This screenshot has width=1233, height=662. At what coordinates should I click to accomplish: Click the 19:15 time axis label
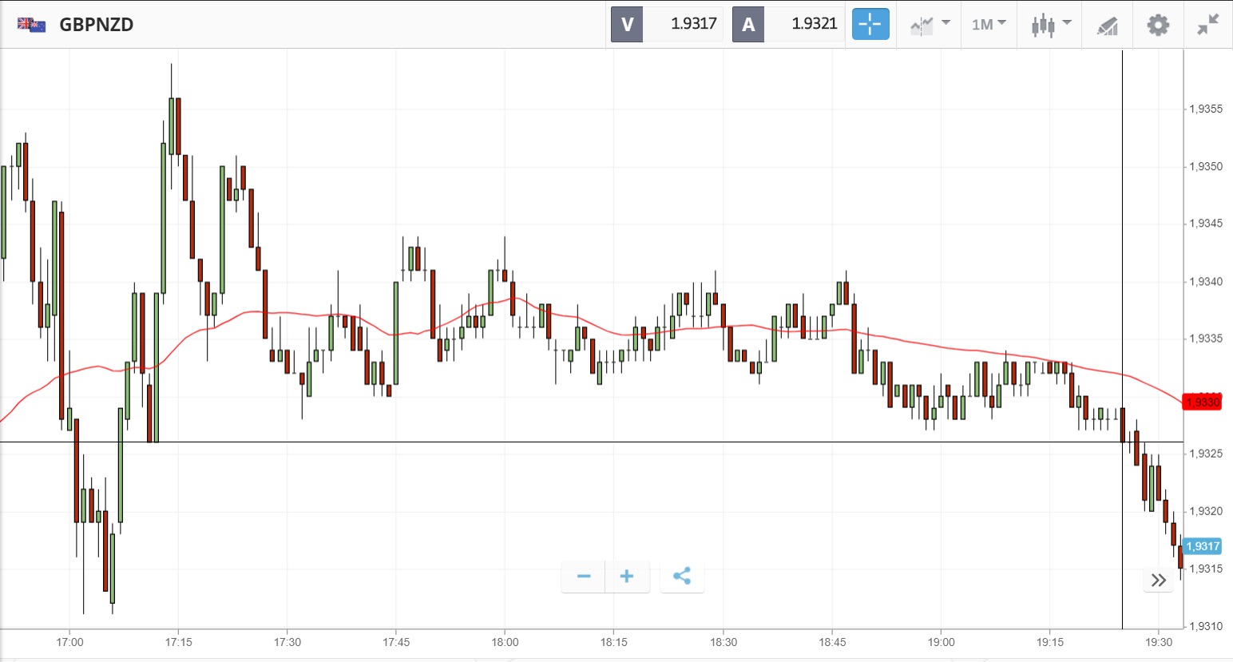click(x=1050, y=642)
